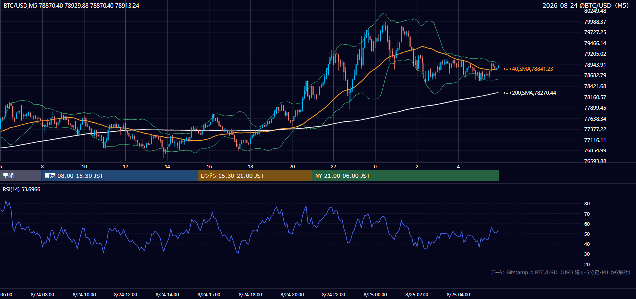Click the 200 SMA label 78270.44
Image resolution: width=636 pixels, height=299 pixels.
coord(530,93)
